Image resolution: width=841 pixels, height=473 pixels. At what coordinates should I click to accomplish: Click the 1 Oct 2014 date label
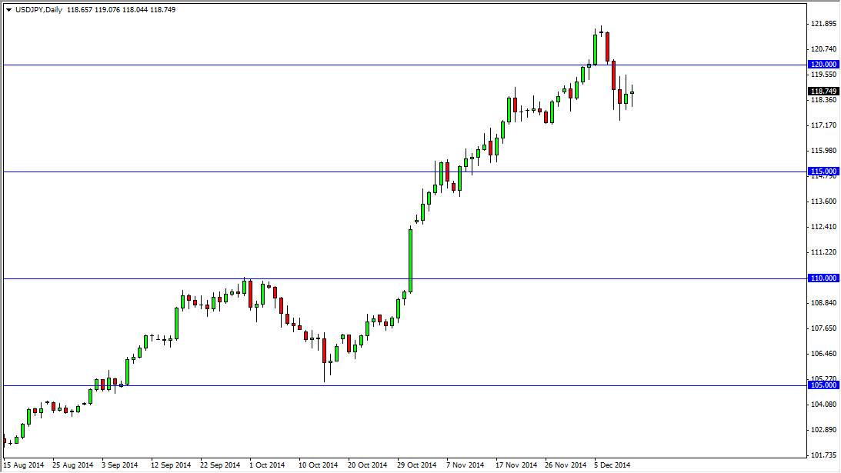coord(265,465)
